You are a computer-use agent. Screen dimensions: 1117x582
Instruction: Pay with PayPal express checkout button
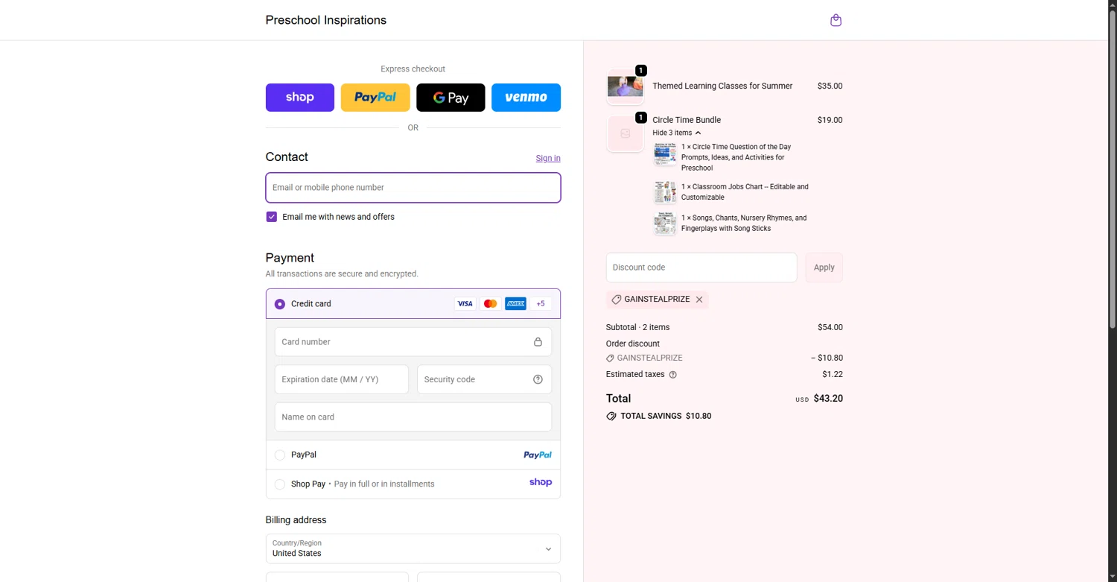pyautogui.click(x=375, y=98)
